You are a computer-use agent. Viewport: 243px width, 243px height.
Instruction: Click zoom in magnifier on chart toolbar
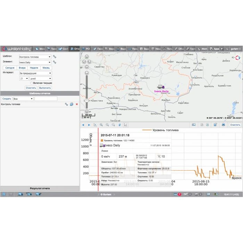click(101, 125)
